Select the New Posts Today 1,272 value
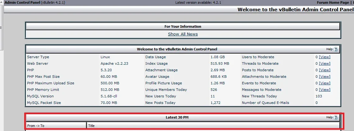This screenshot has width=354, height=131. [216, 103]
